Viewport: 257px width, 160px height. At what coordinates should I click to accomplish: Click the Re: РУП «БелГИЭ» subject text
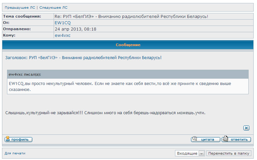(133, 16)
